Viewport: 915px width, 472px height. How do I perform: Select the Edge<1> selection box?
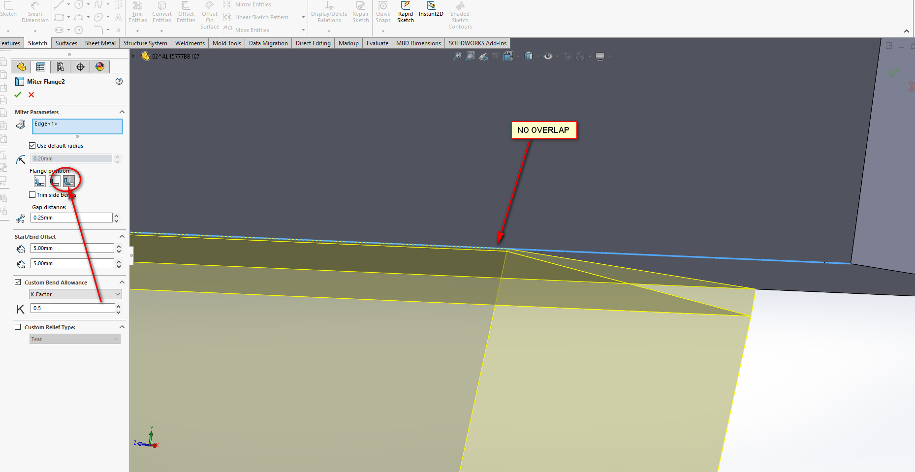point(77,126)
